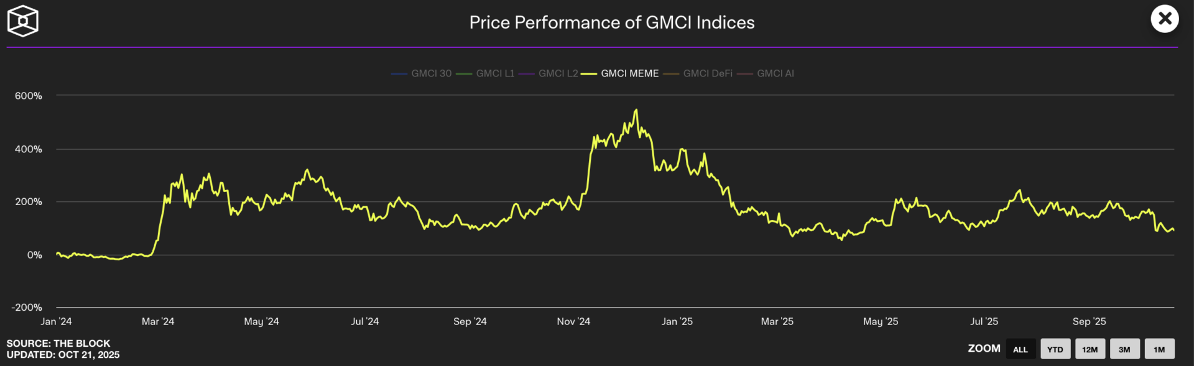This screenshot has width=1194, height=366.
Task: Click the Jan '24 x-axis label
Action: point(56,321)
